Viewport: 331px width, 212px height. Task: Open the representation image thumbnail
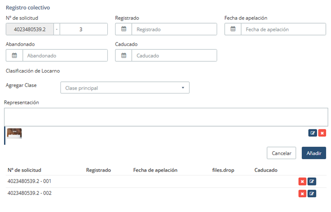click(x=14, y=133)
